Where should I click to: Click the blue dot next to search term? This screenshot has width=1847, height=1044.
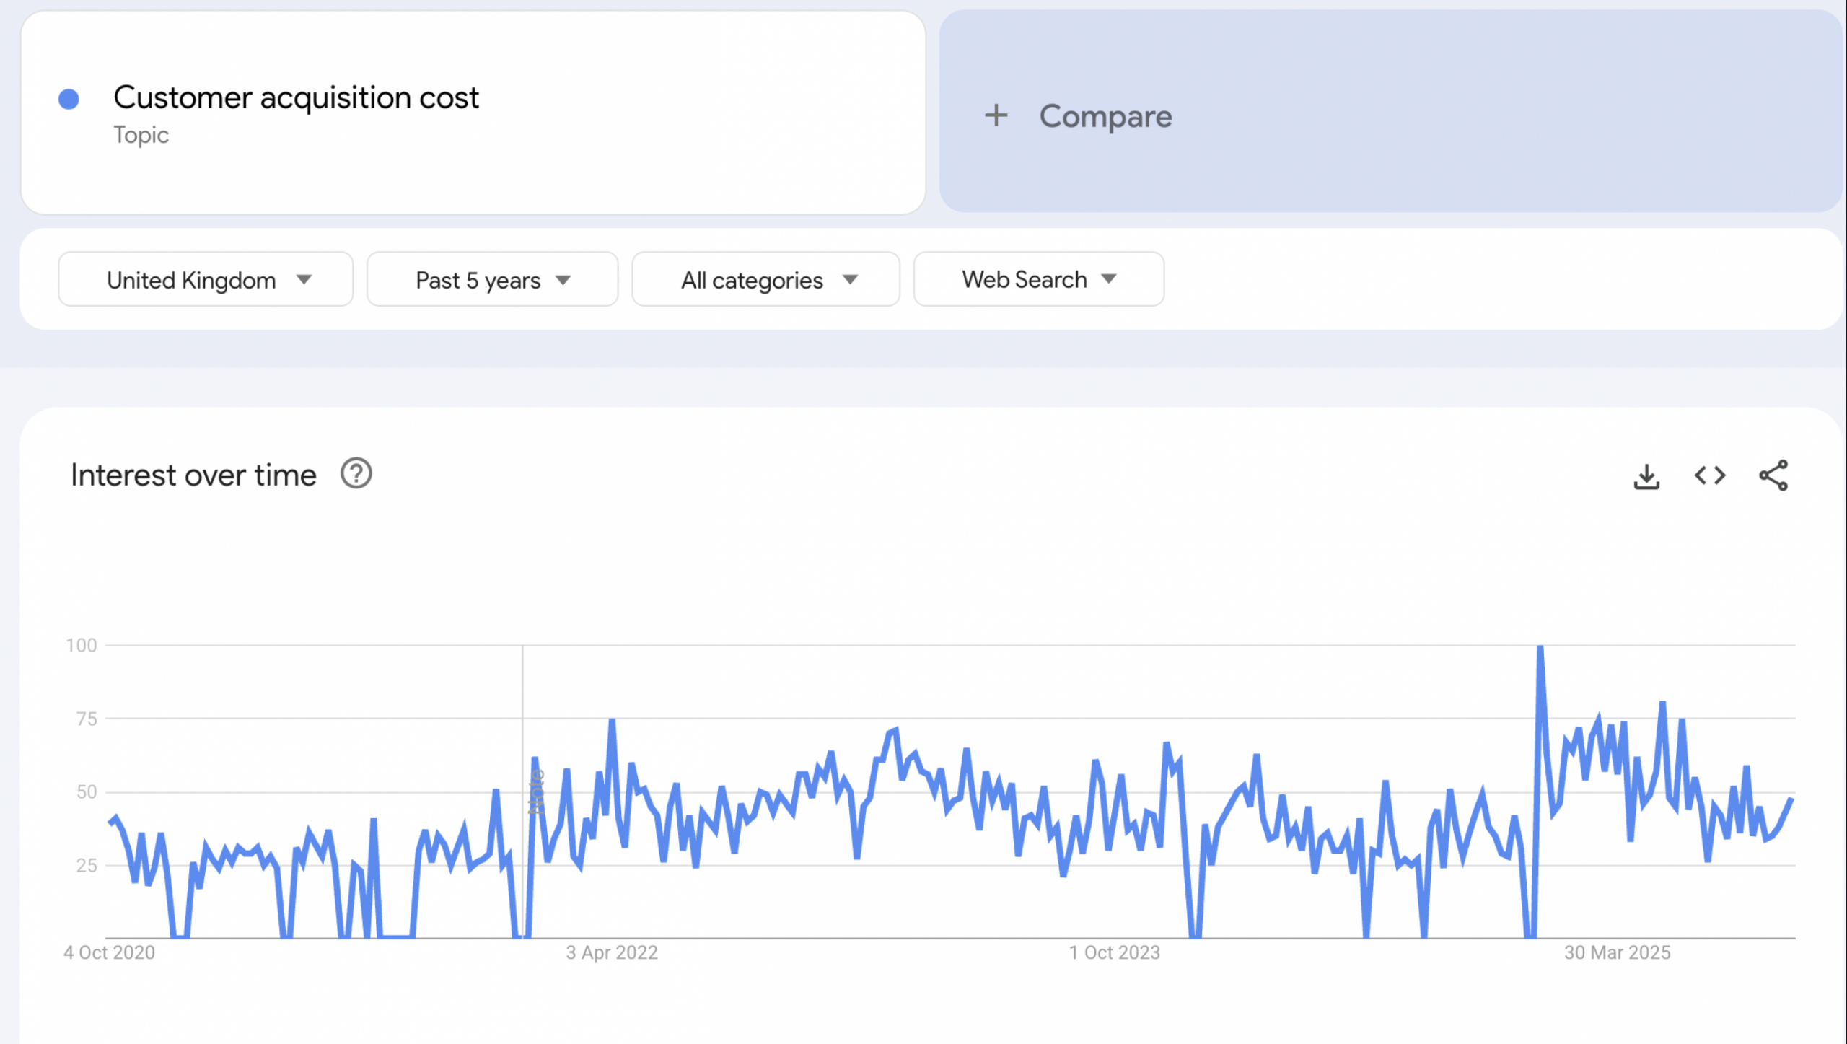point(69,99)
